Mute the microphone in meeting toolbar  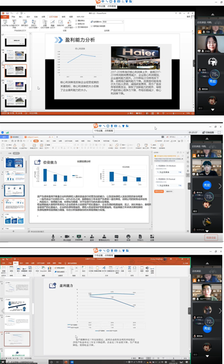pos(53,237)
